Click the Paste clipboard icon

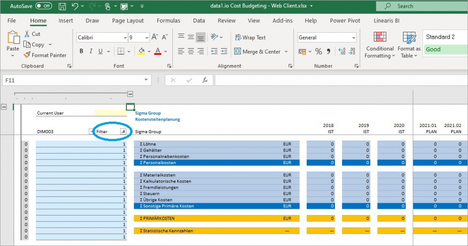(13, 38)
